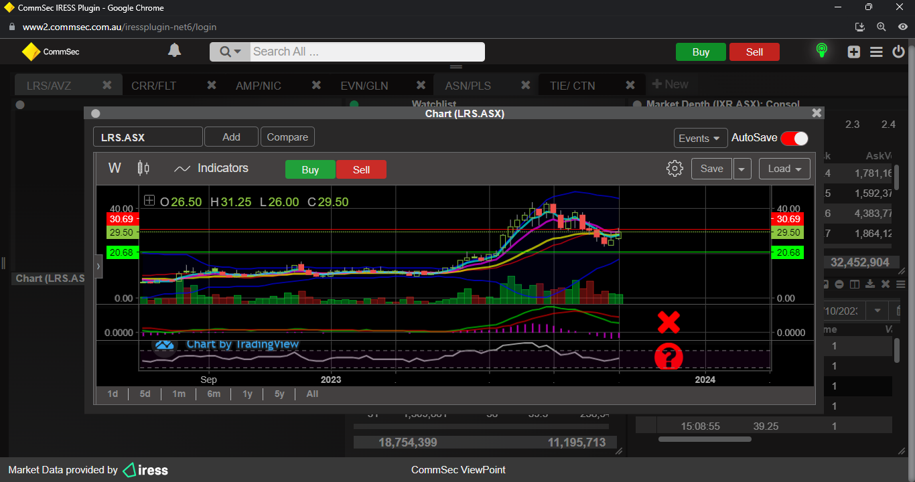Click the browser zoom magnifier icon
Viewport: 915px width, 482px height.
pos(882,27)
